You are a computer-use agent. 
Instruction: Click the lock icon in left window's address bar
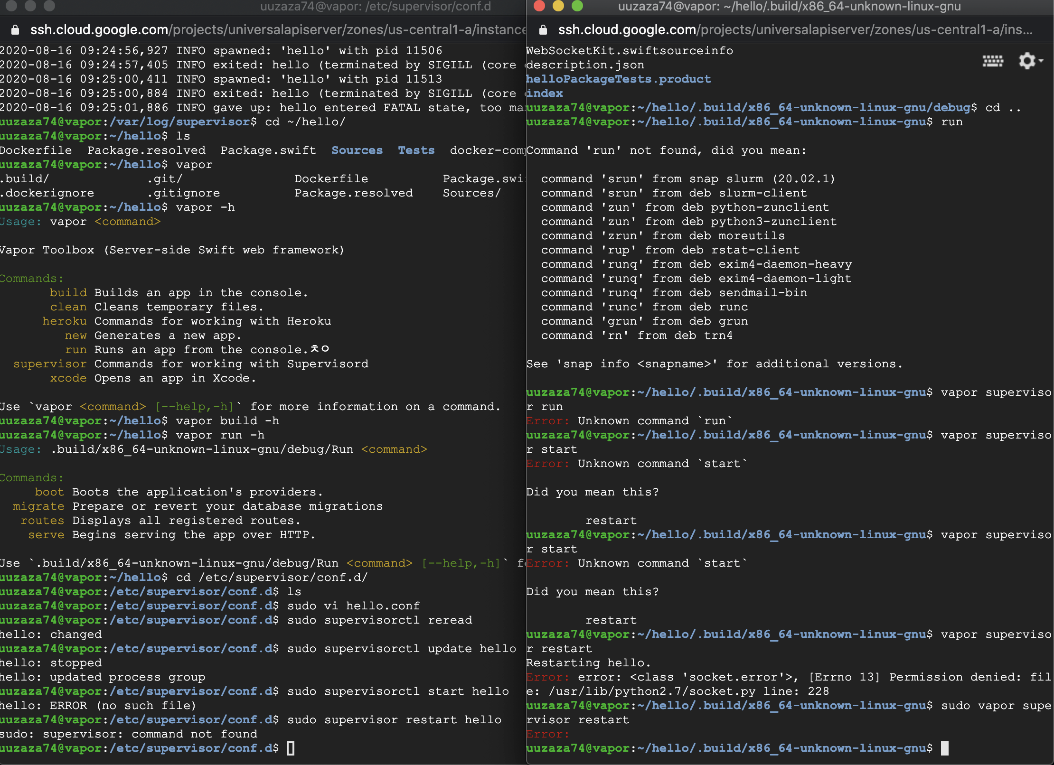point(15,30)
